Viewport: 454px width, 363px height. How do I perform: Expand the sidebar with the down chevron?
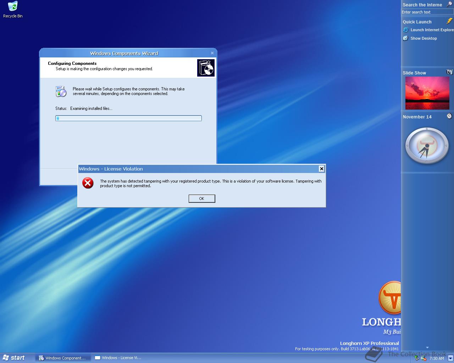coord(427,347)
